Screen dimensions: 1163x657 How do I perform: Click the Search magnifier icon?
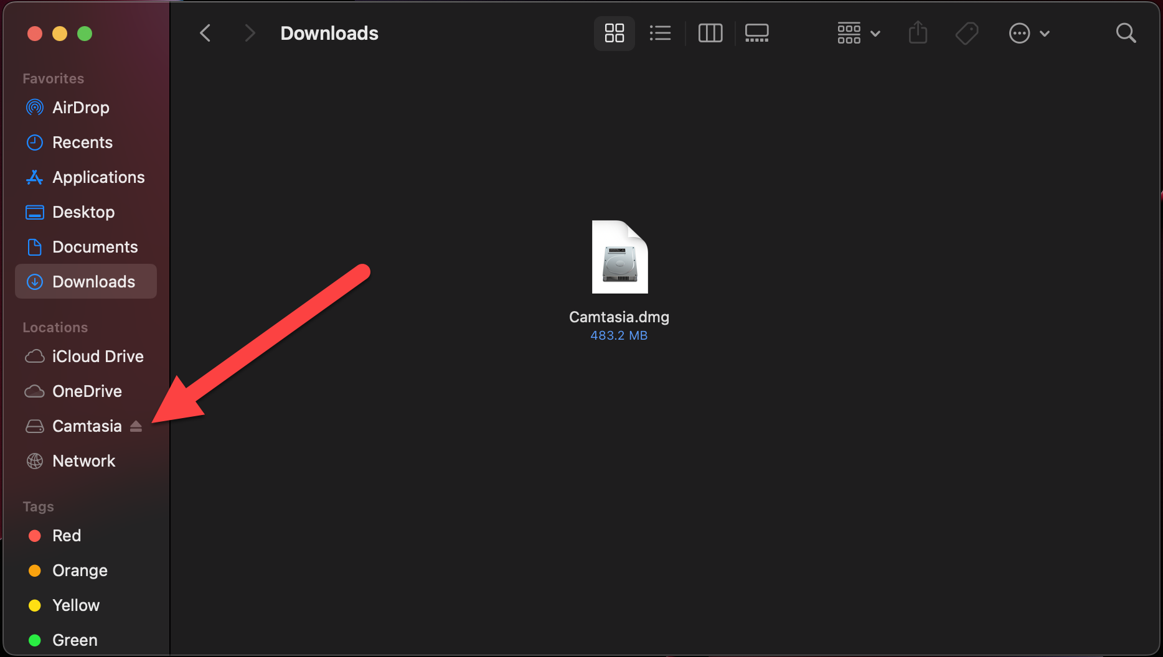1126,33
